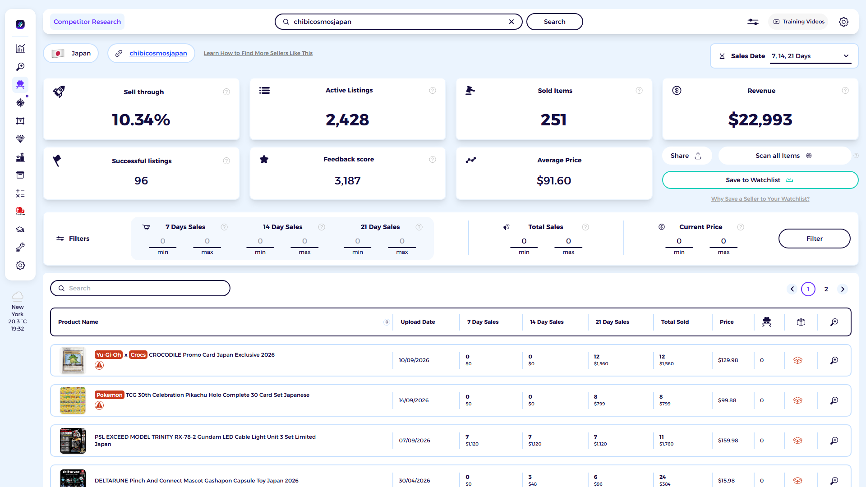Viewport: 866px width, 487px height.
Task: Apply the Filter button
Action: click(814, 239)
